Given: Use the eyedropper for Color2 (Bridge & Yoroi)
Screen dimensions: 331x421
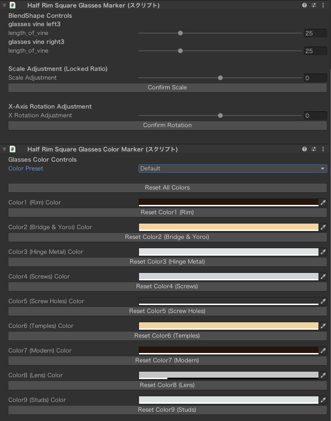Looking at the screenshot, I should pos(323,227).
